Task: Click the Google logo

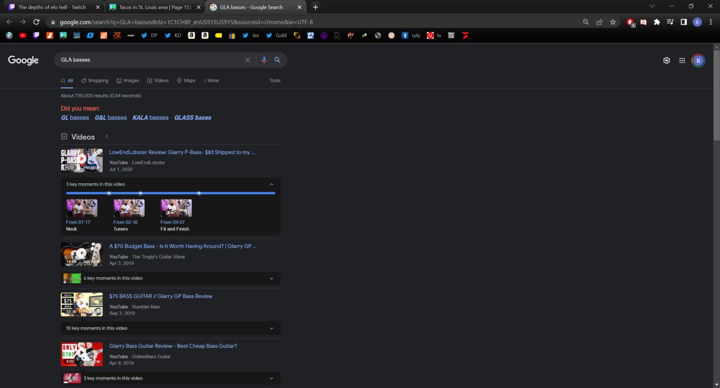Action: coord(23,60)
